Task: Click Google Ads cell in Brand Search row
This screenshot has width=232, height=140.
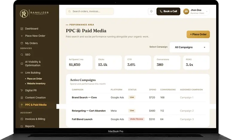Action: tap(117, 98)
